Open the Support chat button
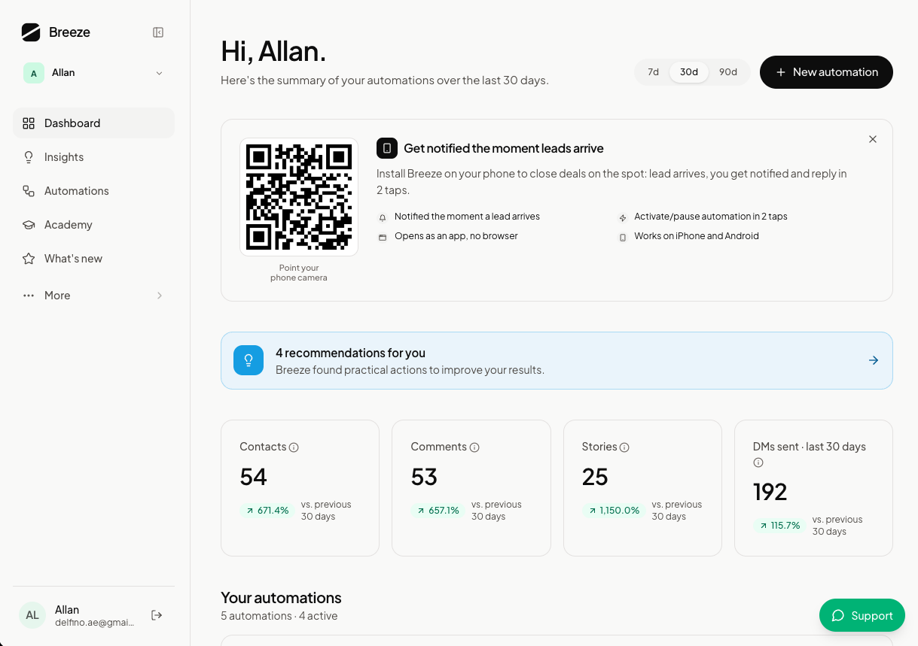Viewport: 918px width, 646px height. pyautogui.click(x=862, y=616)
